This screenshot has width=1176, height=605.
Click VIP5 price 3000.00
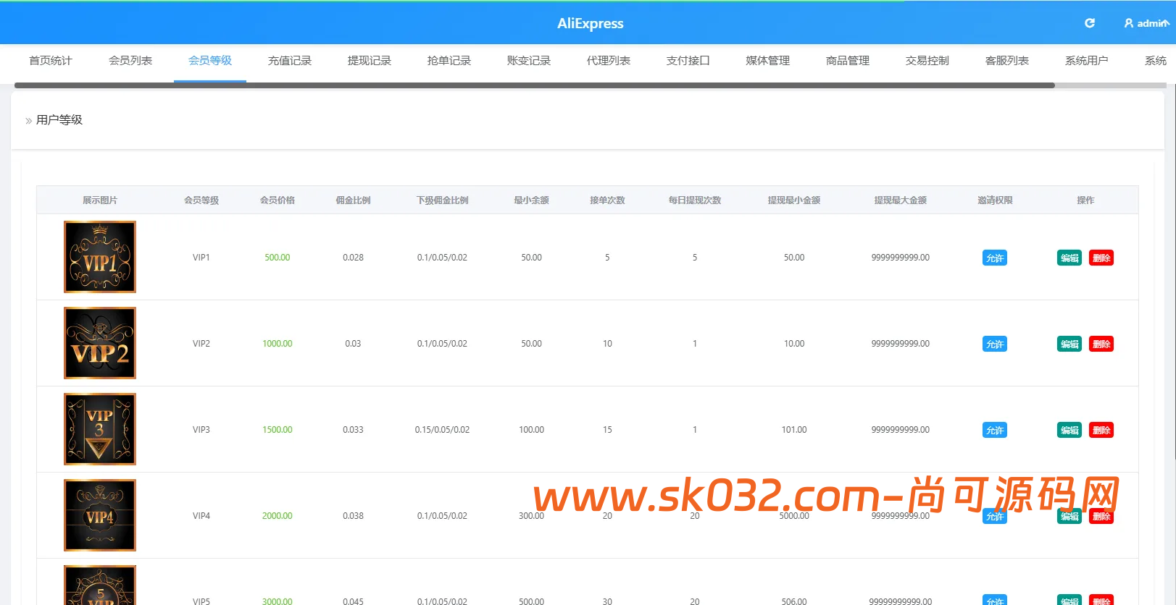[x=278, y=601]
